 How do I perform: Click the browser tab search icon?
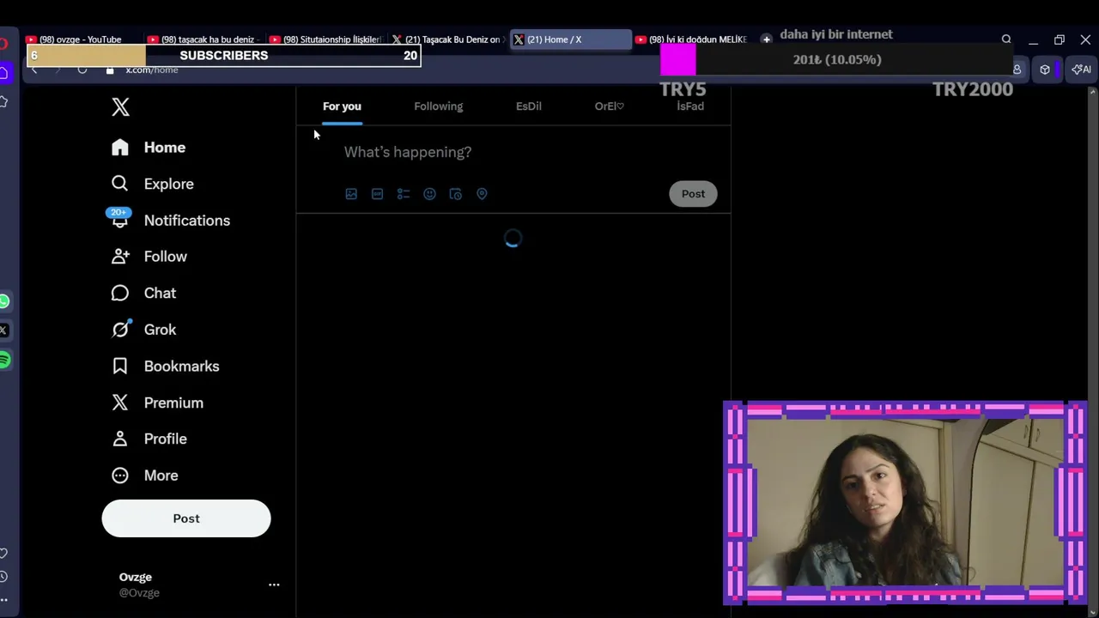(x=1006, y=39)
